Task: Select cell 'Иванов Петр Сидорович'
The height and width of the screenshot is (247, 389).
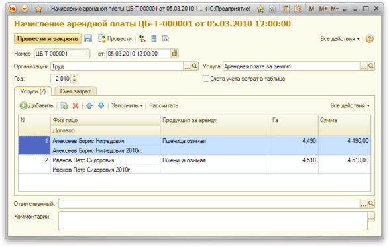Action: point(105,160)
